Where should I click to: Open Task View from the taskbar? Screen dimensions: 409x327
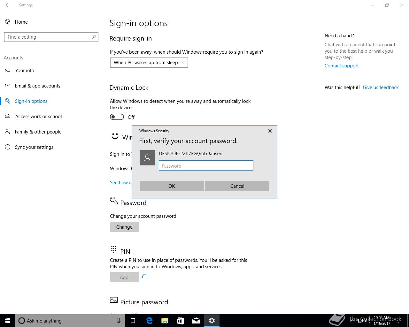133,321
